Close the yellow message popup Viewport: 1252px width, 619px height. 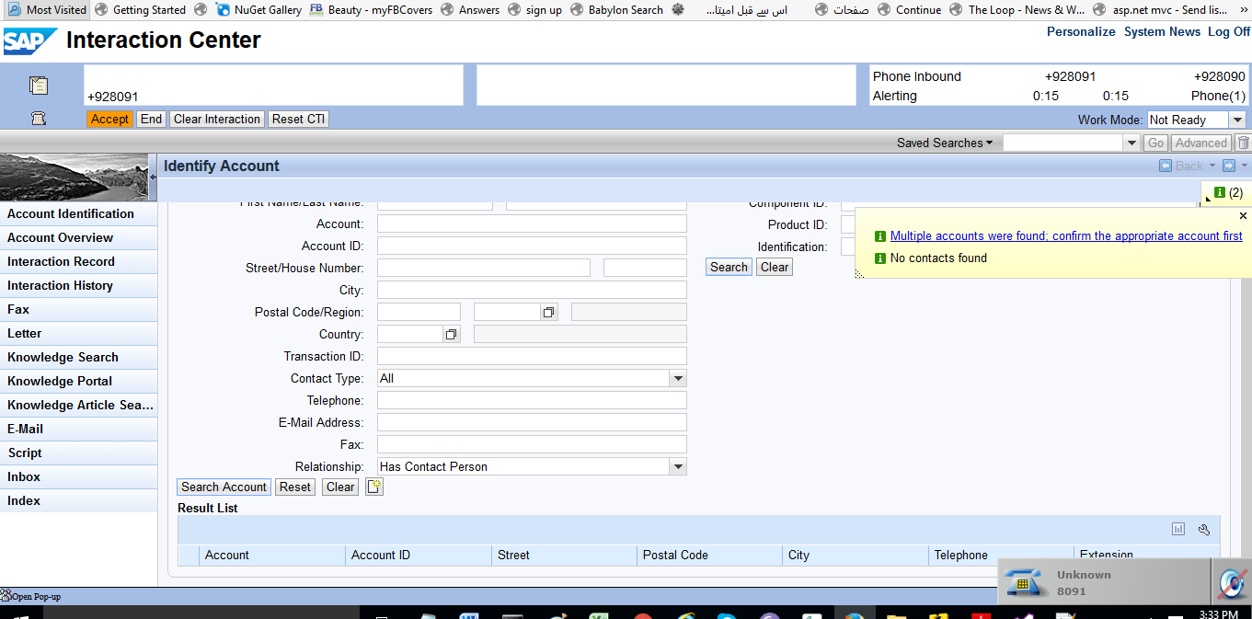point(1243,216)
